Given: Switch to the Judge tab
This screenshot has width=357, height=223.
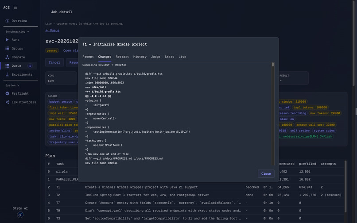Looking at the screenshot, I should pyautogui.click(x=155, y=57).
